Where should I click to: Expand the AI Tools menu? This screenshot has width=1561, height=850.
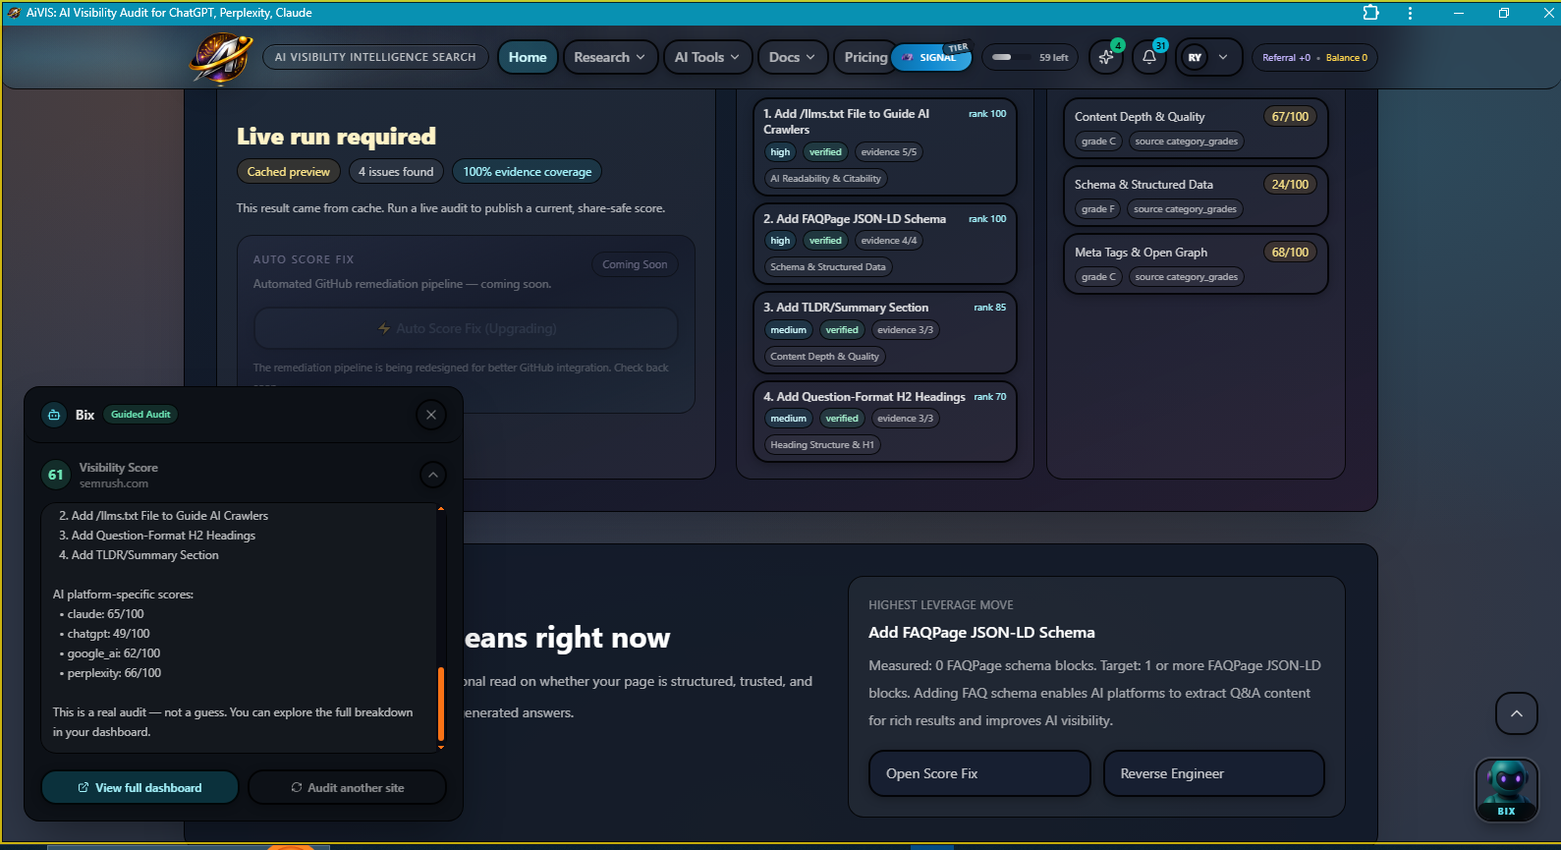click(707, 57)
